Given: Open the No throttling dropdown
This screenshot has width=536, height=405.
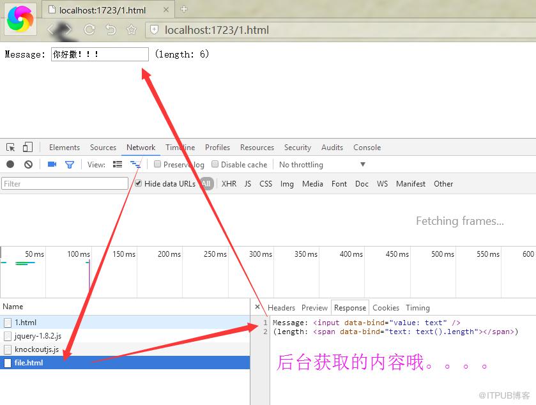Looking at the screenshot, I should pos(322,165).
